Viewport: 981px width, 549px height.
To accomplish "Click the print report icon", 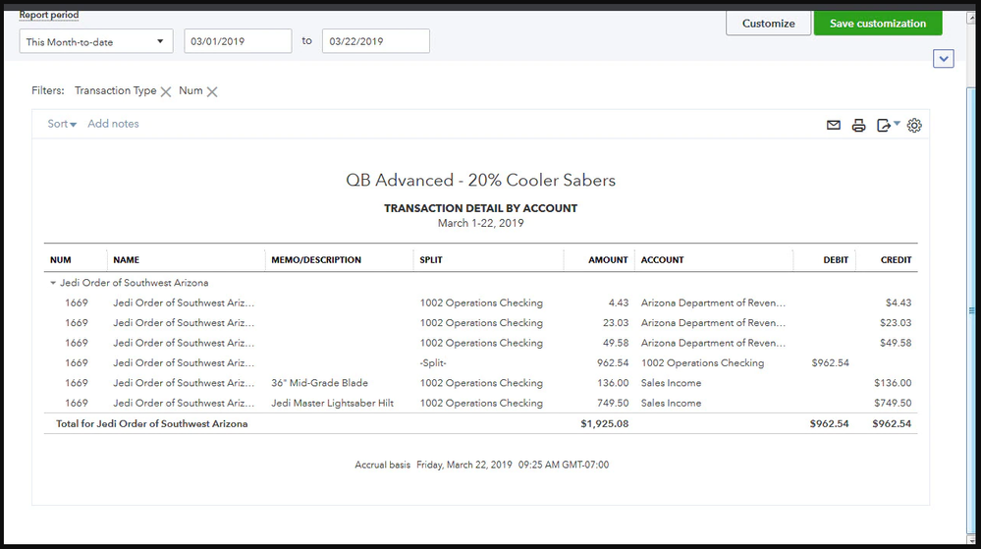I will pos(858,126).
